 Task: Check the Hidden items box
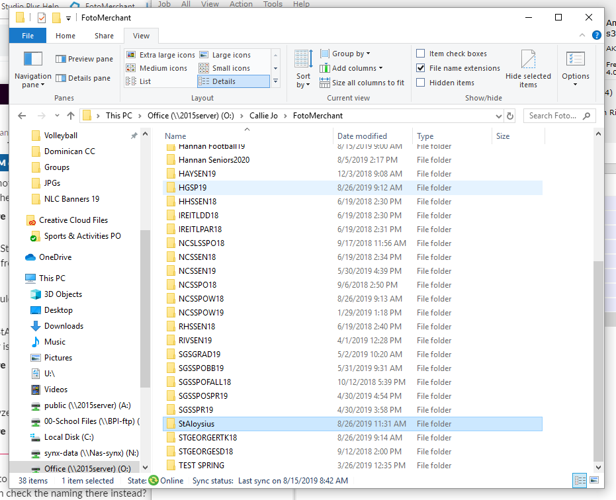(420, 83)
